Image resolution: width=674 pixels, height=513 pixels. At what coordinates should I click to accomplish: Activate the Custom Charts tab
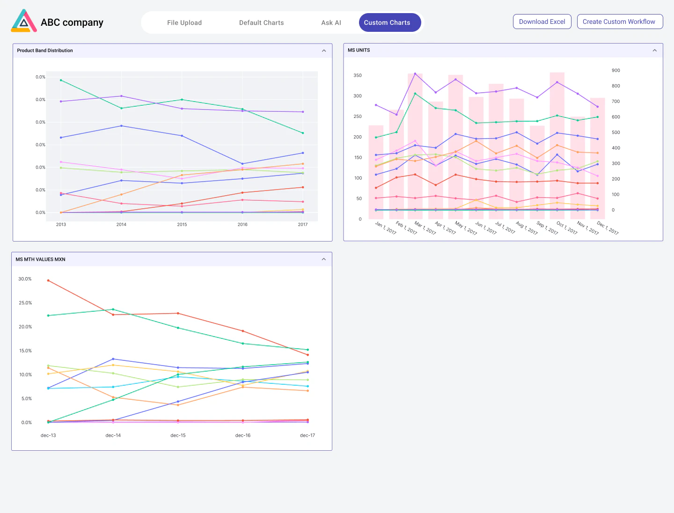tap(390, 22)
